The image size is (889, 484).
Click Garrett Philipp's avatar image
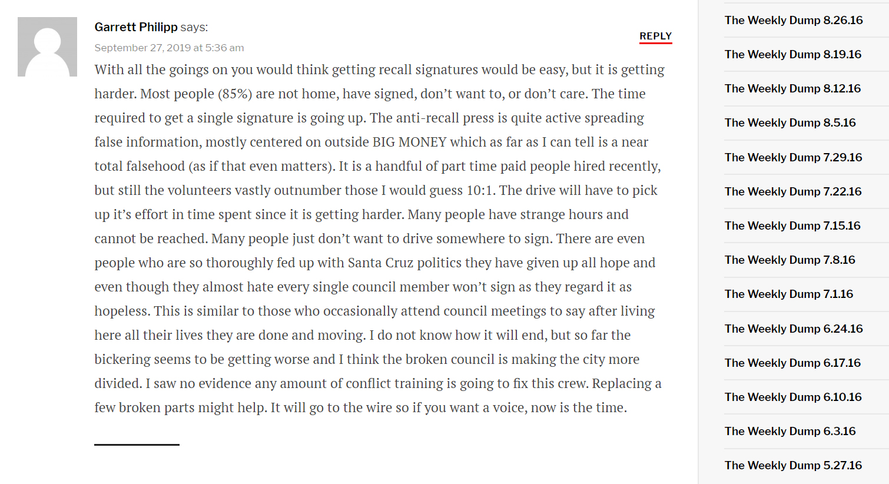[x=47, y=47]
